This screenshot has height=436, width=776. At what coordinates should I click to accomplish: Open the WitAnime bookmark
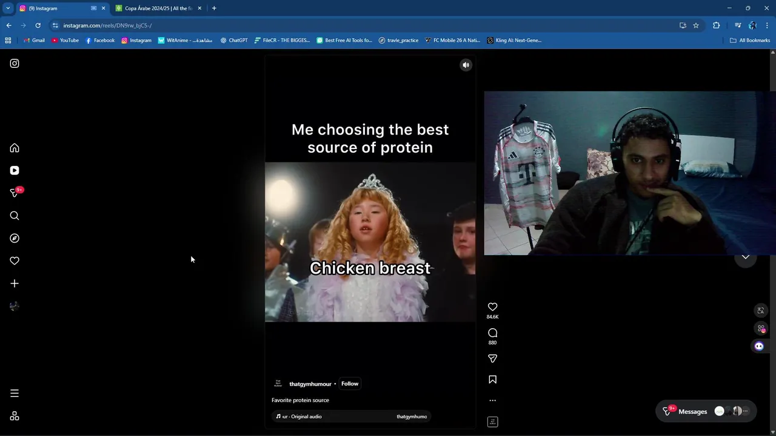185,41
